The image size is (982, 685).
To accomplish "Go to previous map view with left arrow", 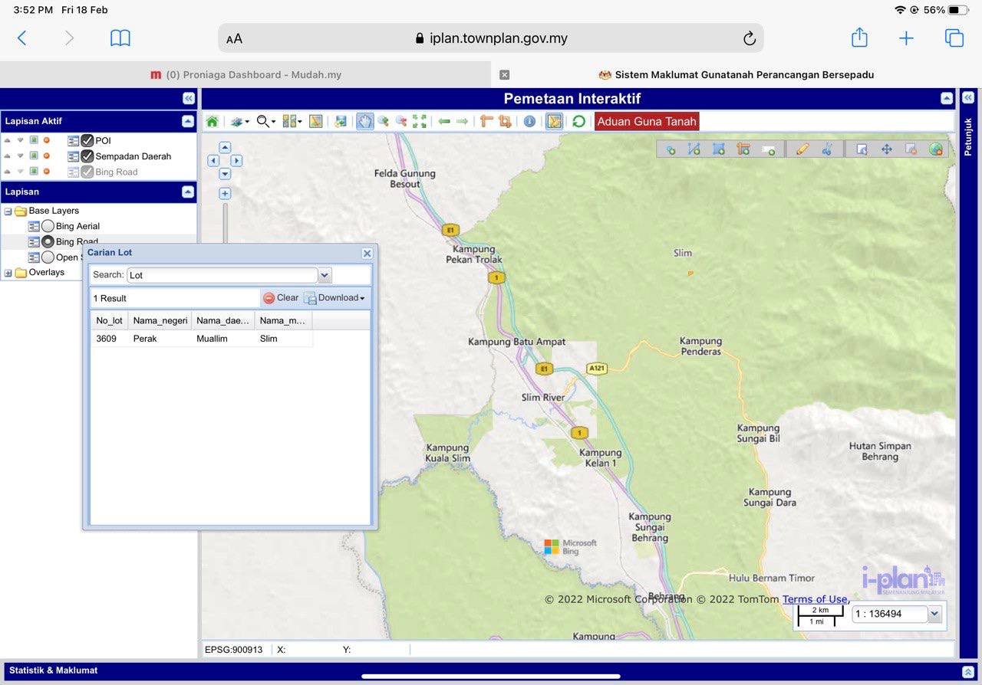I will pos(444,121).
